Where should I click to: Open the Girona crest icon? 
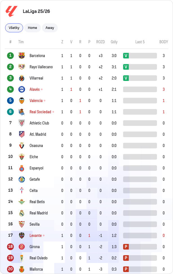[x=22, y=246]
